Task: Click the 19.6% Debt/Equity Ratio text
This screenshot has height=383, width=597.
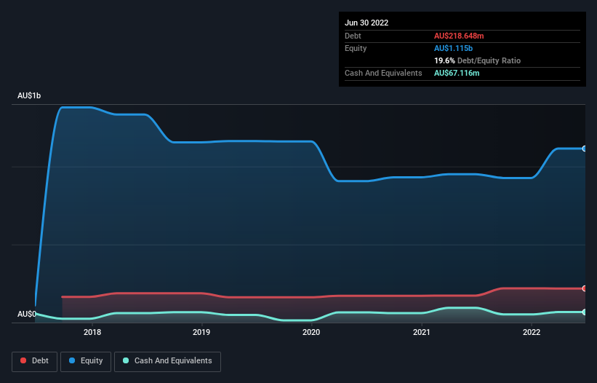Action: click(477, 60)
